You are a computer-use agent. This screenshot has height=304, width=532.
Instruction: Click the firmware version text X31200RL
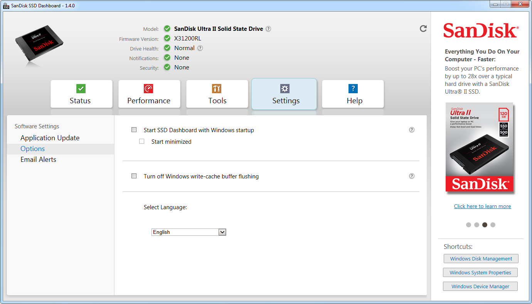188,39
